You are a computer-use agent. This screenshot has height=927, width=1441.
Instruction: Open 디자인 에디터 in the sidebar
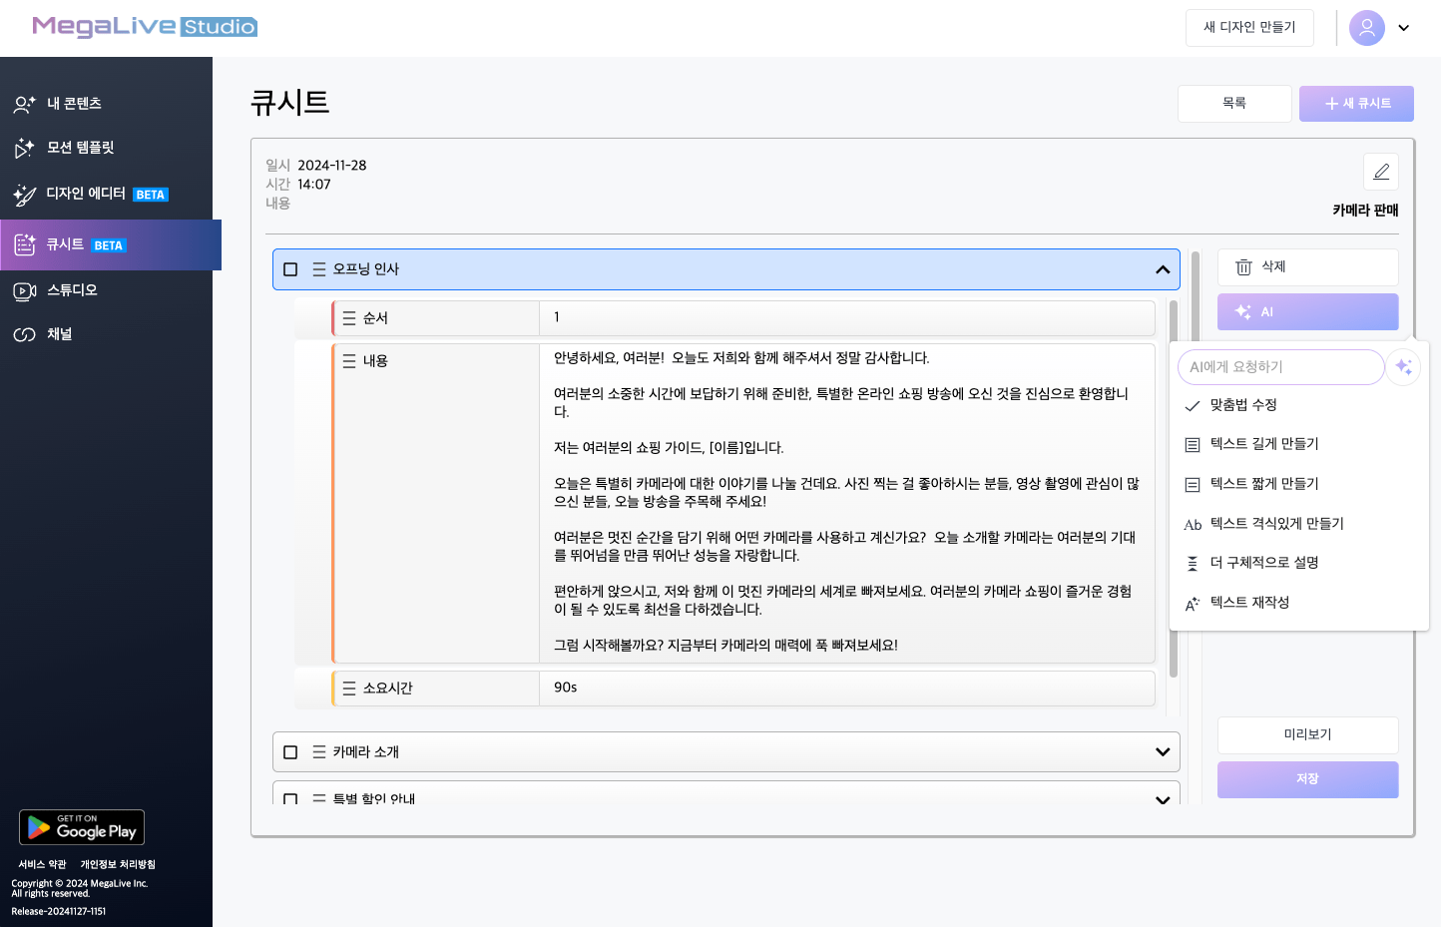pos(86,194)
